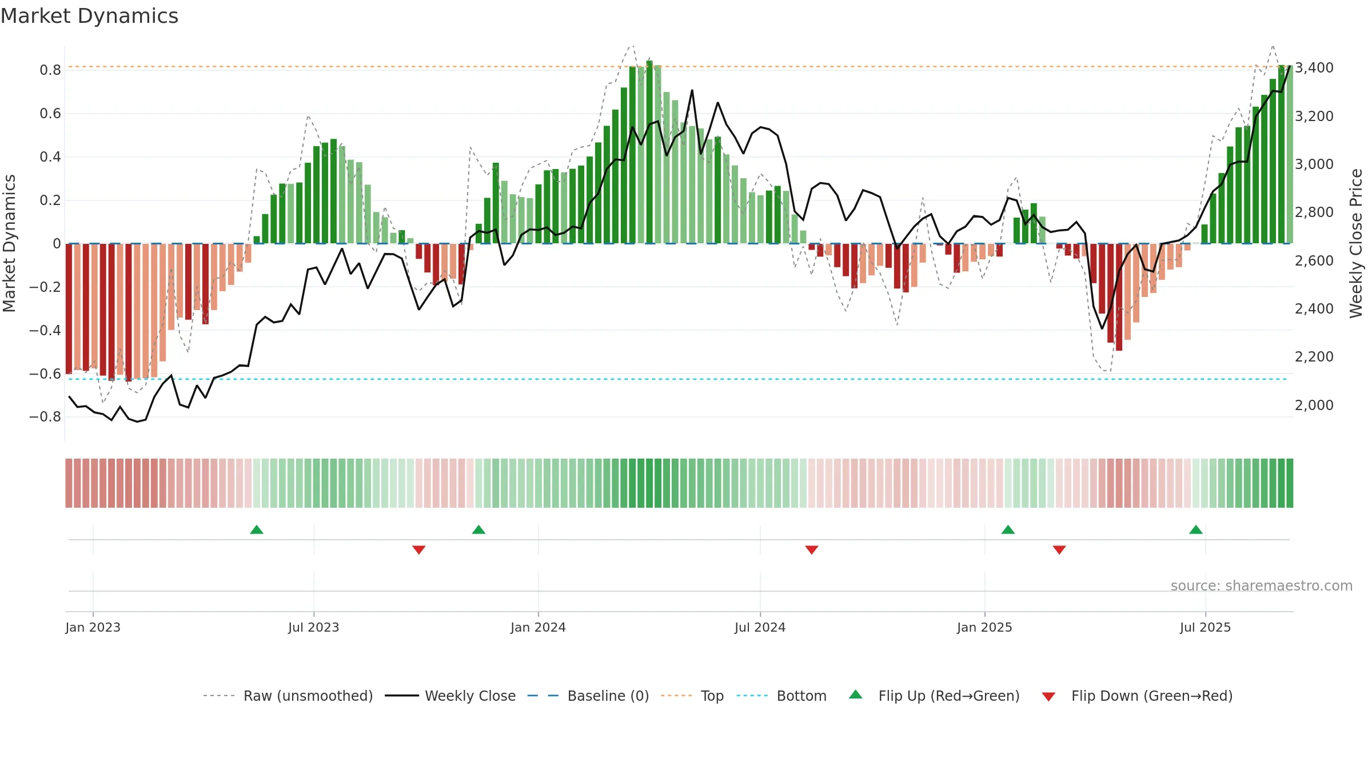
Task: Click the flip-down marker near September 2023
Action: [x=419, y=549]
